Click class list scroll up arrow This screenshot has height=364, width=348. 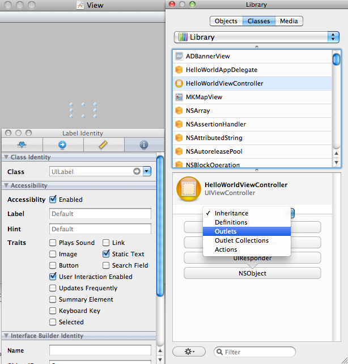[336, 153]
